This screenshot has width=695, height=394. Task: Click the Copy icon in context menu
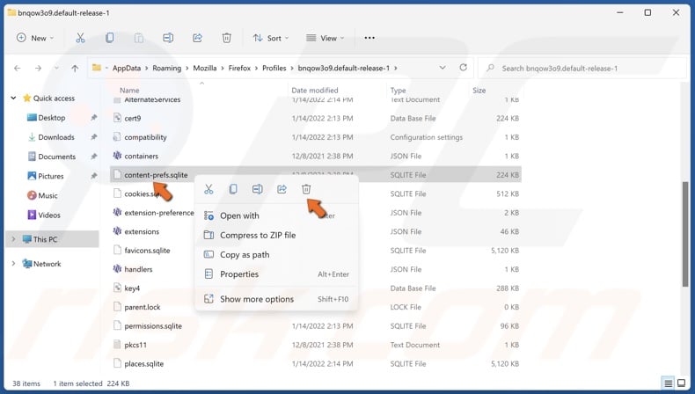233,189
